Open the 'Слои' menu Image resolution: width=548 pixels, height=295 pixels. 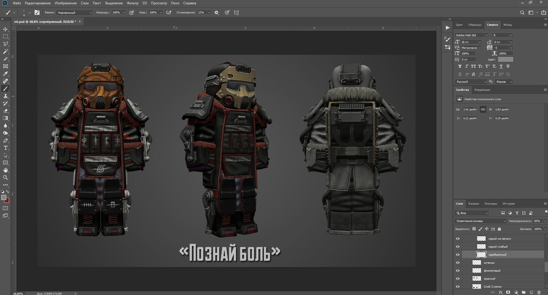pyautogui.click(x=85, y=3)
